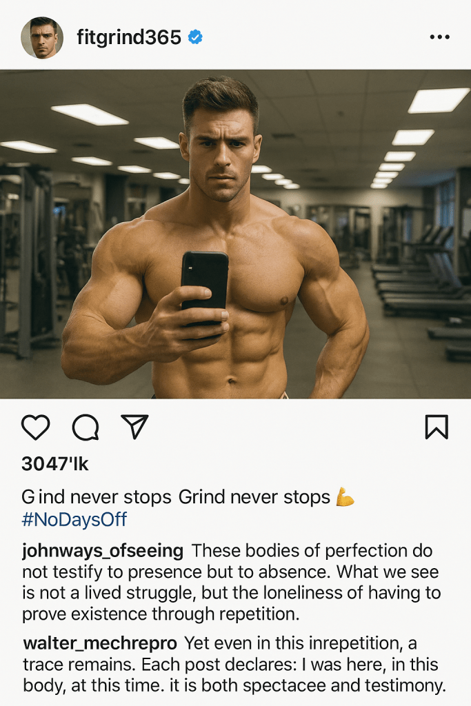471x706 pixels.
Task: Go to walter_mechrepro's profile
Action: [x=100, y=643]
